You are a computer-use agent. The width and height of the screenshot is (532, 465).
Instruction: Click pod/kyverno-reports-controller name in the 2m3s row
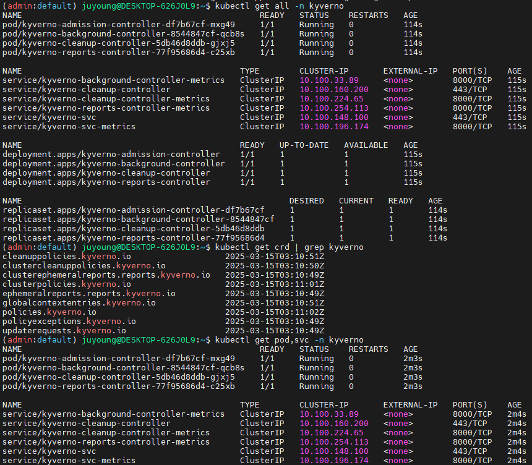(x=118, y=386)
